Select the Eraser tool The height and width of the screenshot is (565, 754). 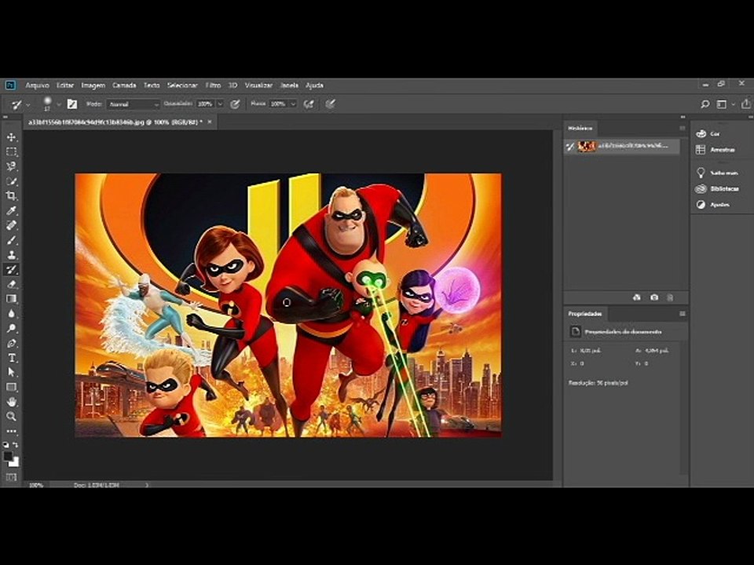click(11, 284)
